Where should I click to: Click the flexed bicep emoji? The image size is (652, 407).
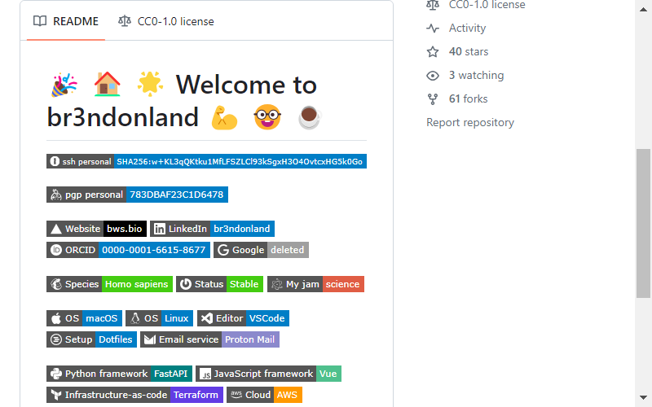(225, 118)
